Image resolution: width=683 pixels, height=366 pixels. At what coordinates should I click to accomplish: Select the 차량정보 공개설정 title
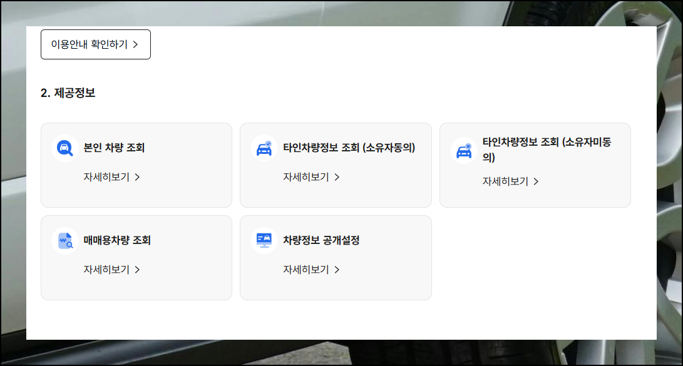tap(321, 240)
